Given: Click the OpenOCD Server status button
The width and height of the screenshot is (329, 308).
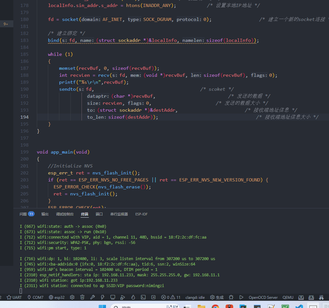Looking at the screenshot, I should pos(263,297).
